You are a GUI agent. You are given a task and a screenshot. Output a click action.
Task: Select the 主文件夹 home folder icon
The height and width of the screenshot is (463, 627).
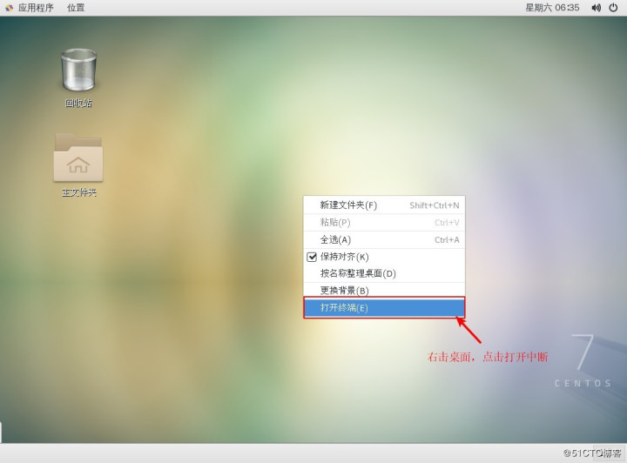[78, 158]
